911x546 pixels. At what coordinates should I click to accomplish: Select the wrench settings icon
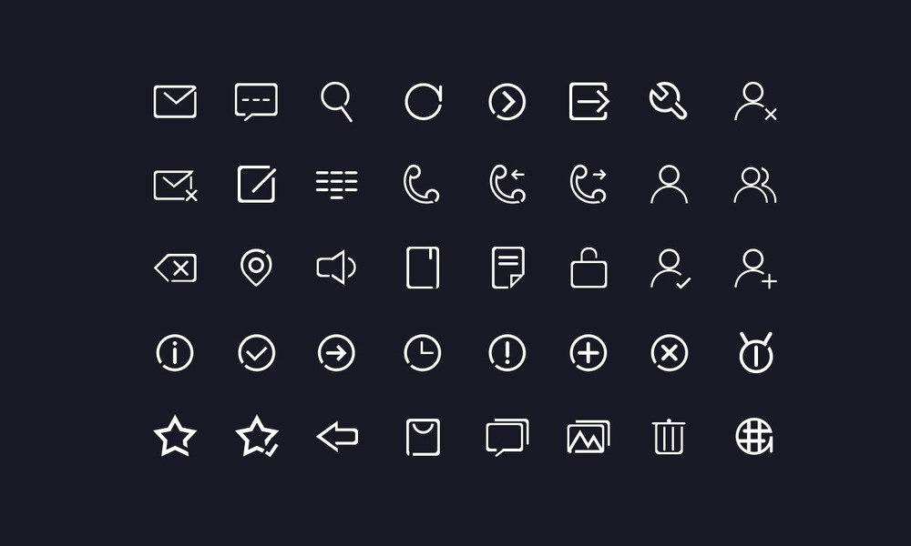(x=668, y=101)
